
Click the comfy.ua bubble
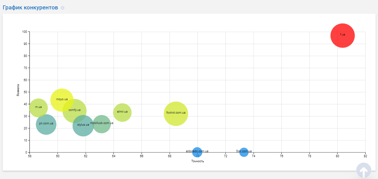(x=75, y=111)
